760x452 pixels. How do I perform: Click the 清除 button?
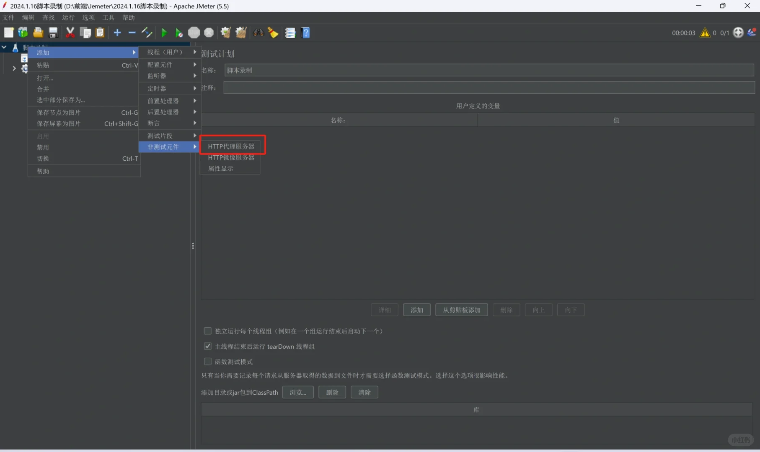(364, 392)
